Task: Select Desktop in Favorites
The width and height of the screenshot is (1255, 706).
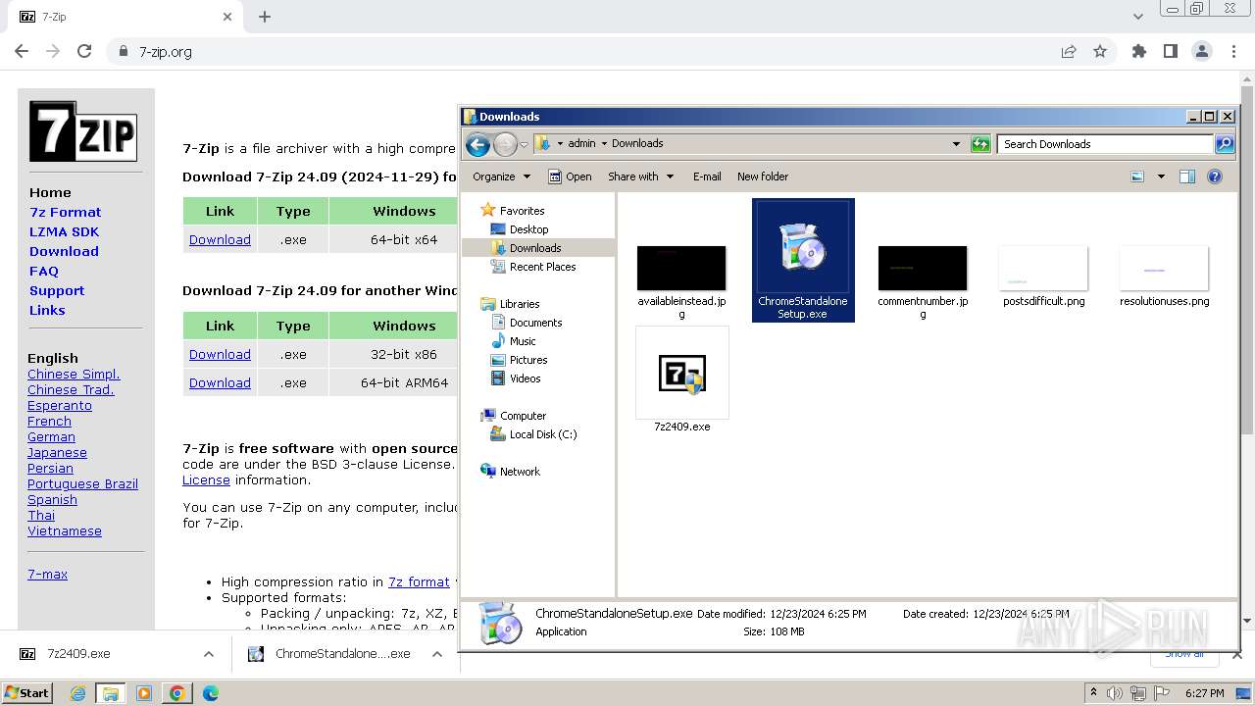Action: (528, 229)
